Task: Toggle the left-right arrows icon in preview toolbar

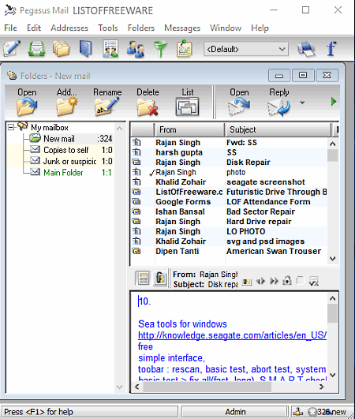Action: coord(260,281)
